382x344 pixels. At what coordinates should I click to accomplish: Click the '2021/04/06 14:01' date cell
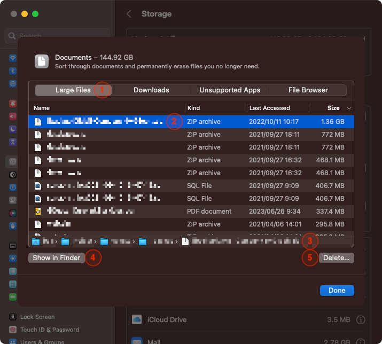(x=275, y=224)
